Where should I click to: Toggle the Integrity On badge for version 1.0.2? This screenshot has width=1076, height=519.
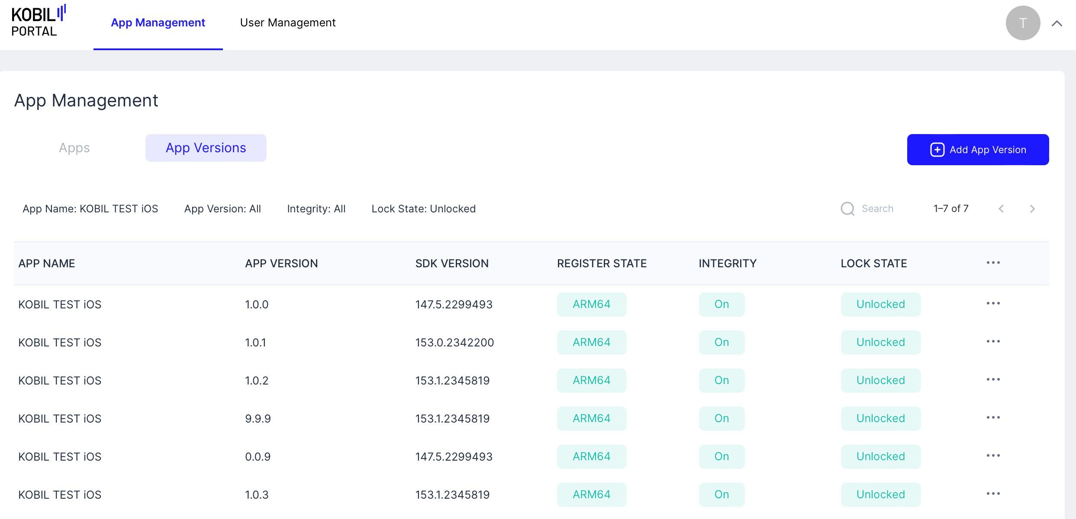[721, 381]
